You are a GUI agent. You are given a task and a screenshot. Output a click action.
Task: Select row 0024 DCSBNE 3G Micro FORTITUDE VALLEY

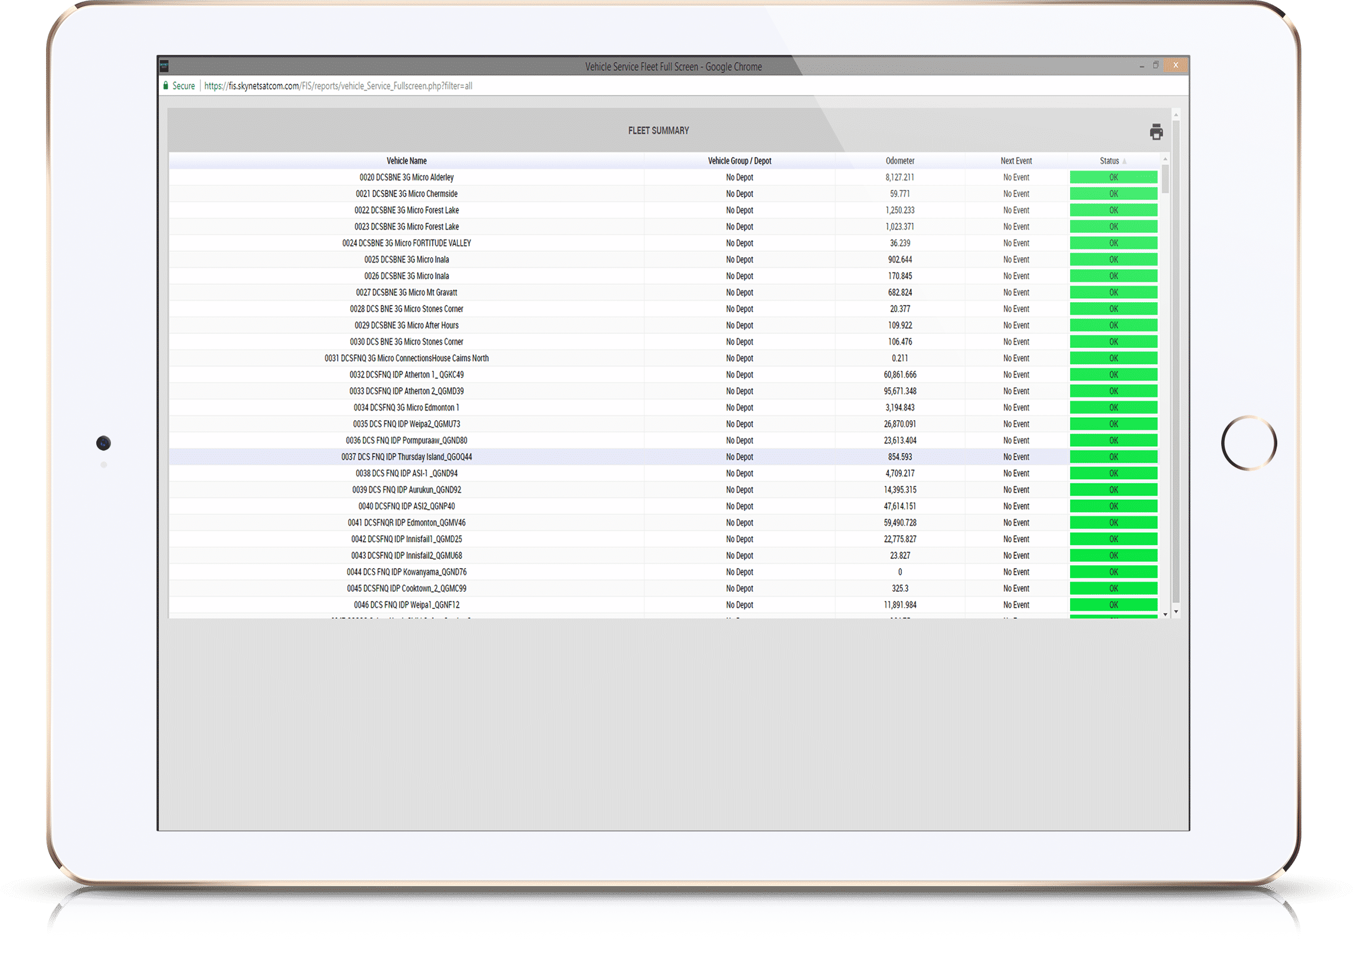[x=663, y=243]
